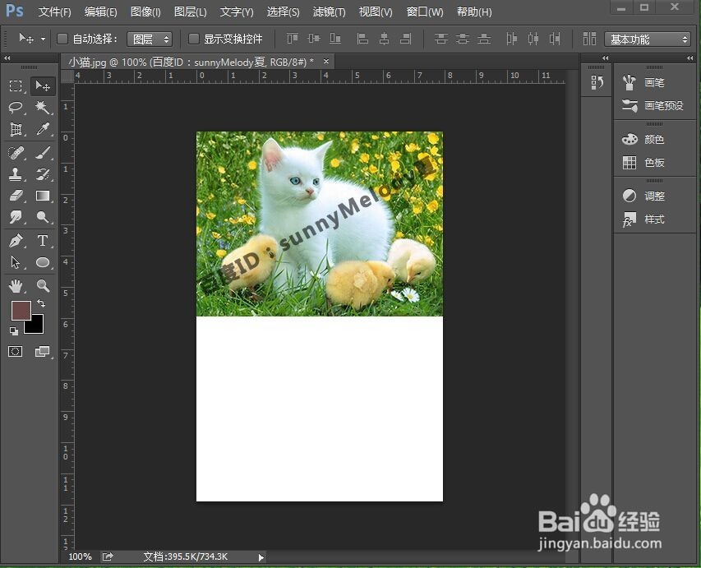The height and width of the screenshot is (568, 701).
Task: Click the 100% zoom level field
Action: click(80, 556)
